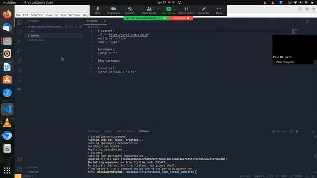This screenshot has height=178, width=317.
Task: Open Annotate tool in Zoom
Action: (204, 10)
